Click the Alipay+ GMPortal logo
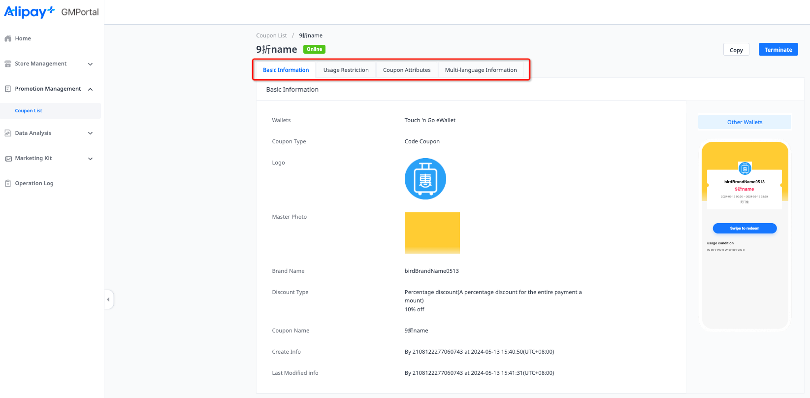 (x=51, y=12)
